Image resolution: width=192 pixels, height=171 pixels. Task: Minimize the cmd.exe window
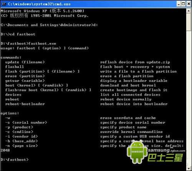[179, 4]
